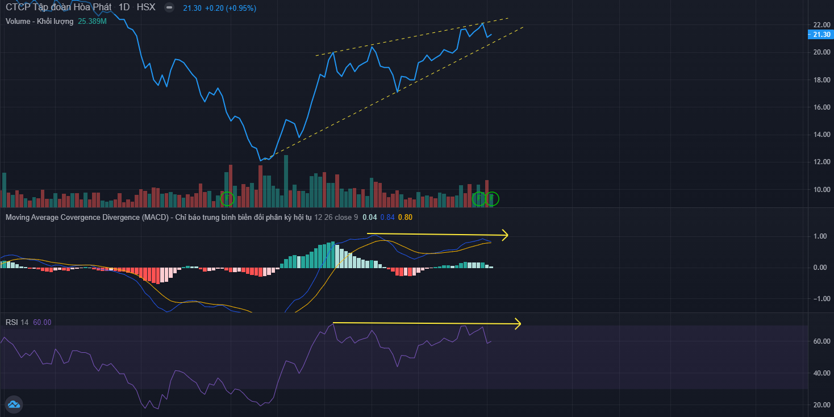Screen dimensions: 834x417
Task: Select the yellow arrow above RSI line
Action: tap(426, 324)
